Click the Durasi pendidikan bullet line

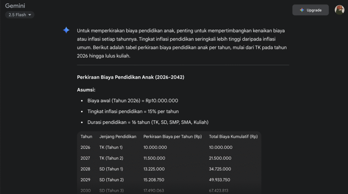[148, 122]
